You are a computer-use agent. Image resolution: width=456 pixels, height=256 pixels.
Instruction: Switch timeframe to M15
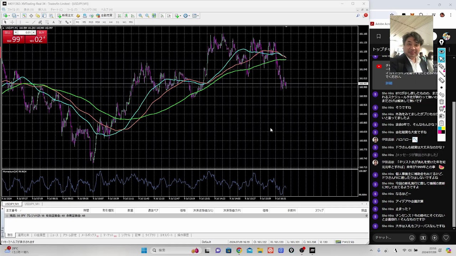pyautogui.click(x=91, y=22)
